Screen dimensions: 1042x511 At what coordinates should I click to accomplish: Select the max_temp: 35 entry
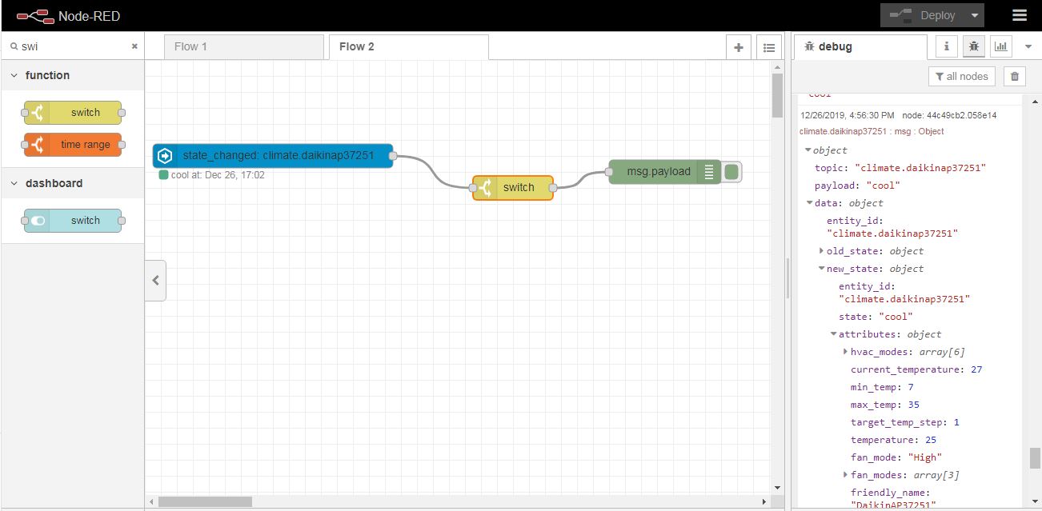885,405
